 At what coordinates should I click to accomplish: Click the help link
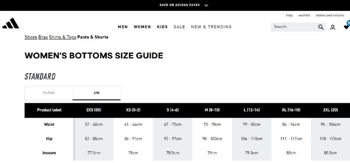[x=289, y=15]
